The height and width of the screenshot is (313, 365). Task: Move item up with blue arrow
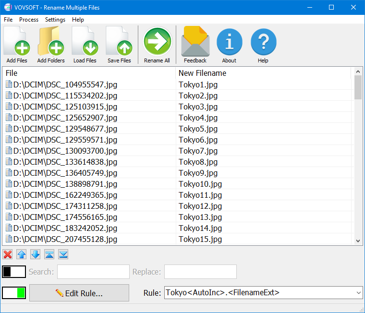coord(22,254)
